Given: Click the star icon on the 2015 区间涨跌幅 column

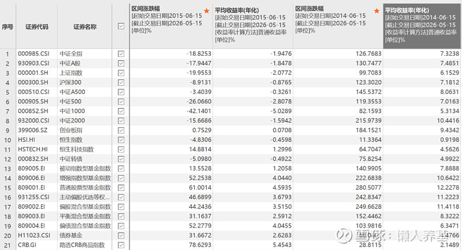Looking at the screenshot, I should point(207,11).
